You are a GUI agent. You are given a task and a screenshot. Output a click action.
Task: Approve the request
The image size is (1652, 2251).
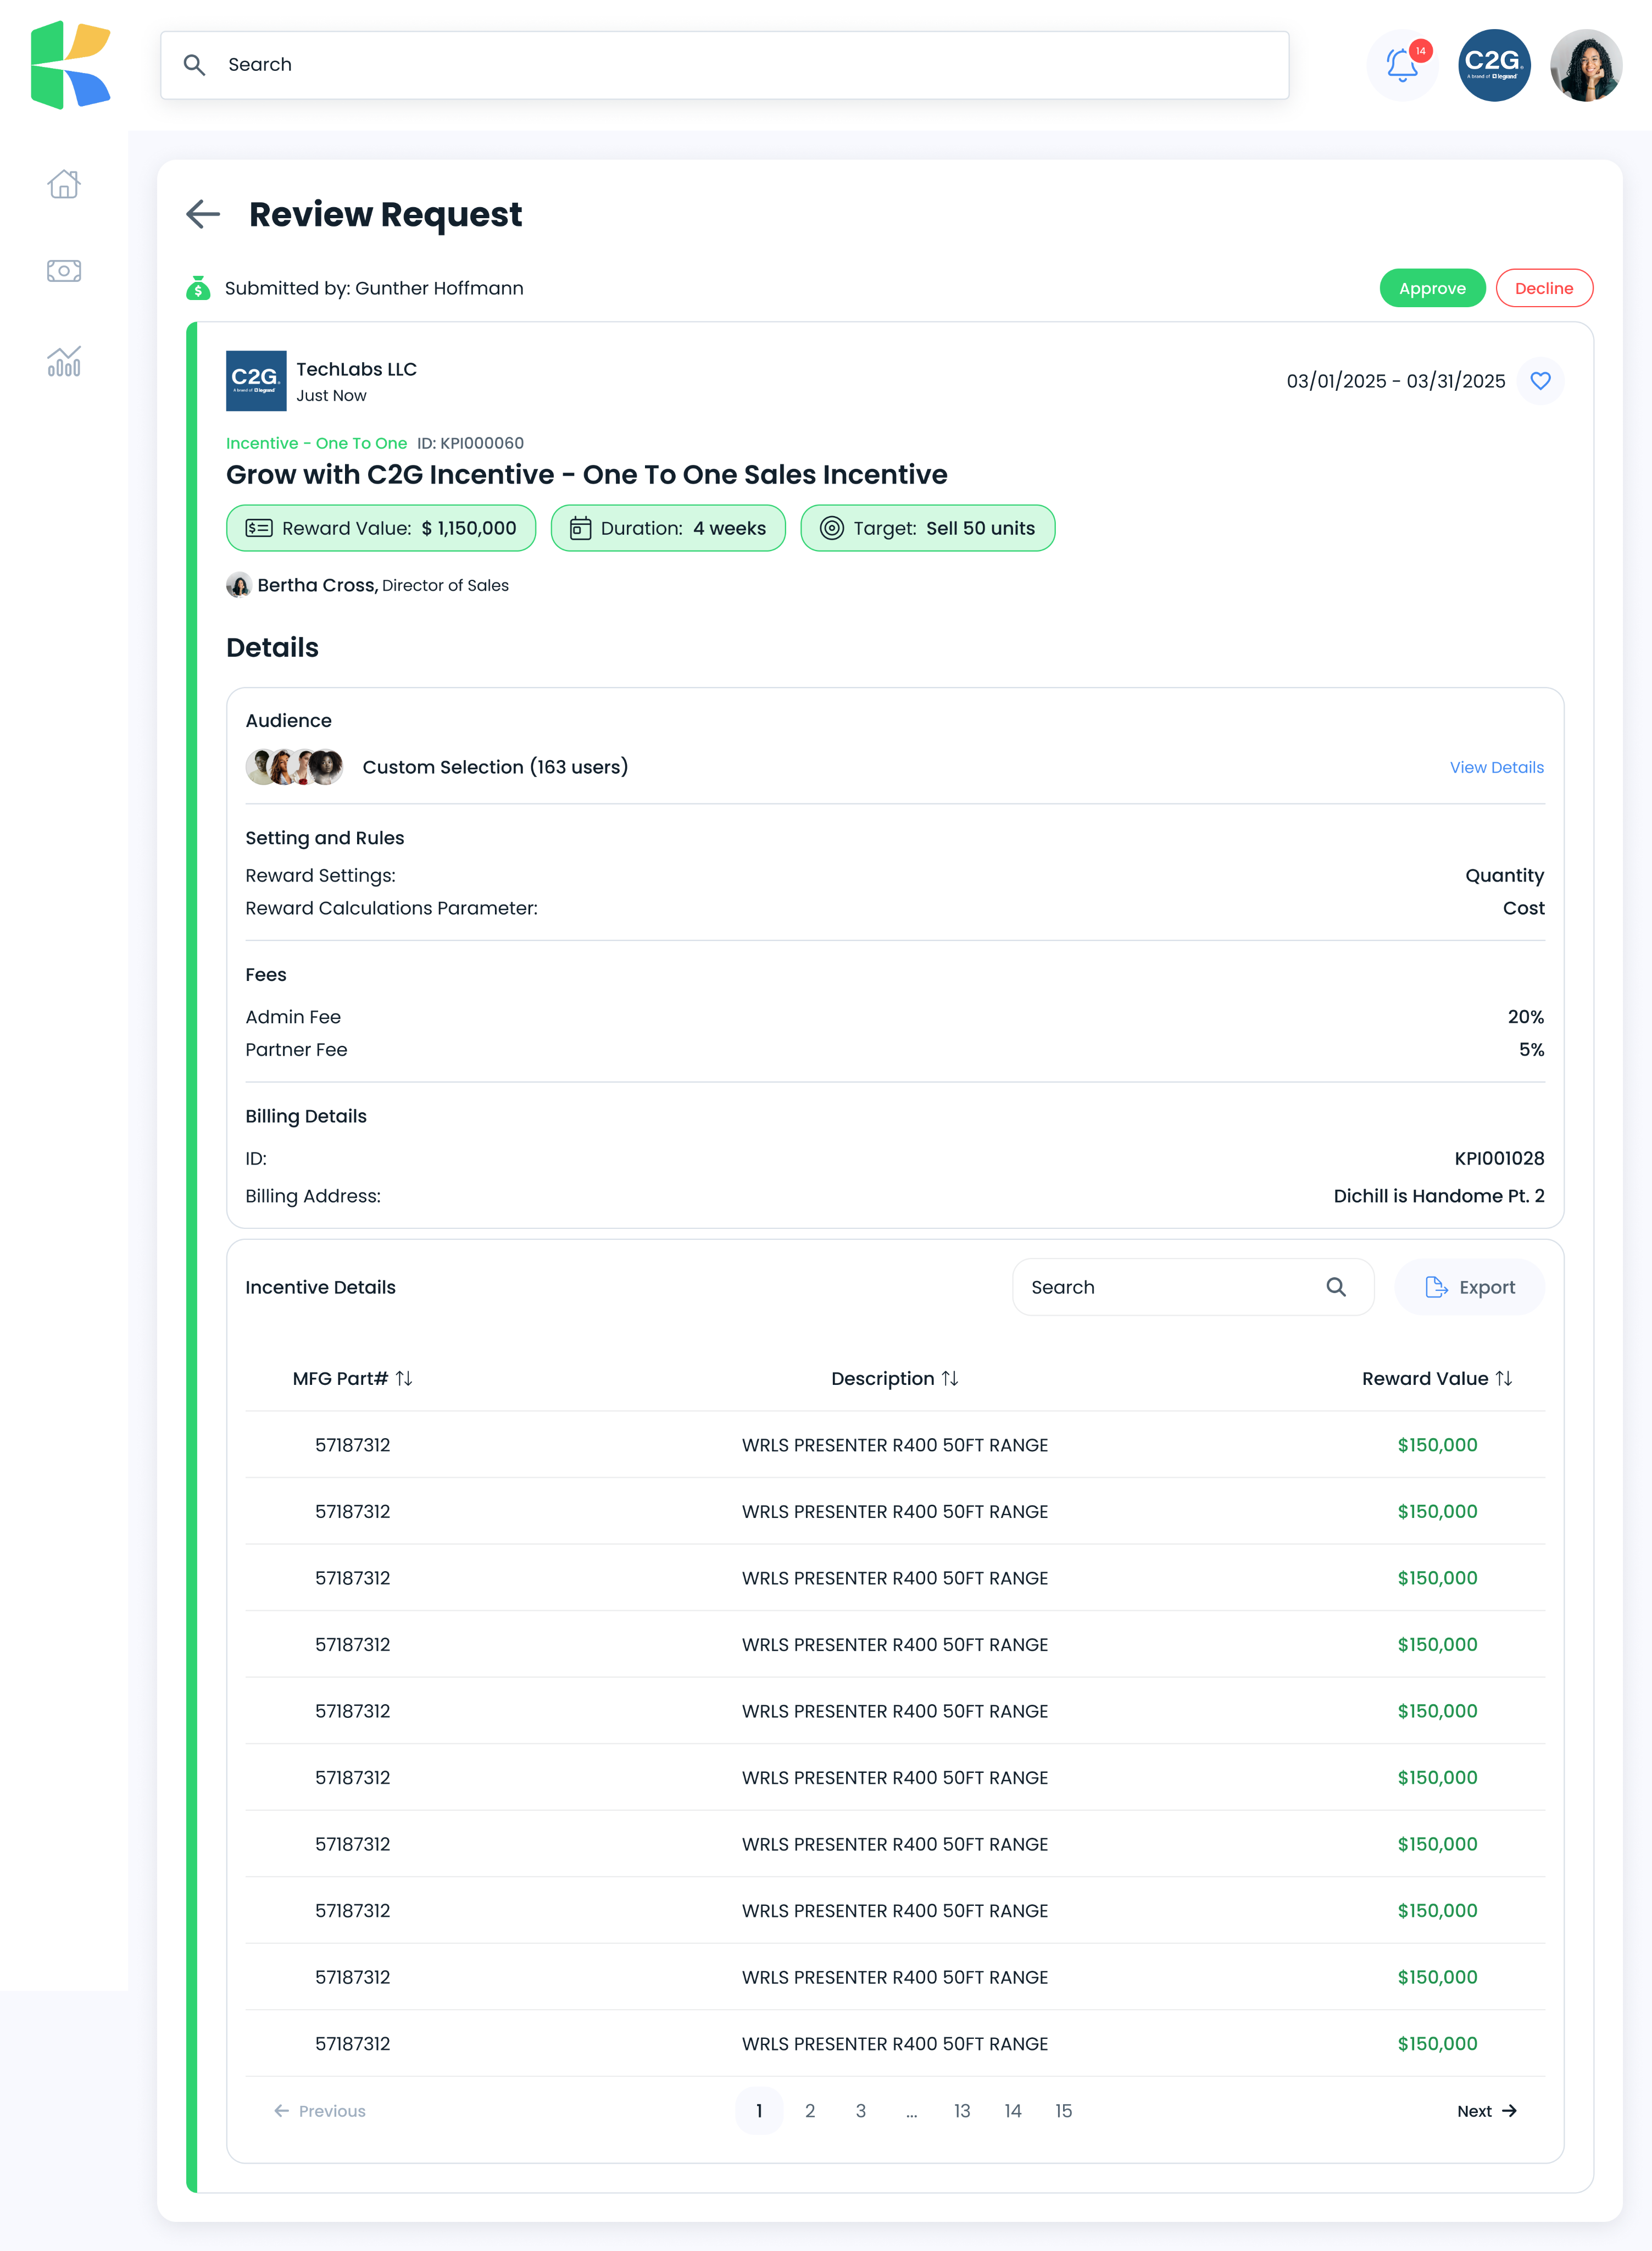point(1432,288)
